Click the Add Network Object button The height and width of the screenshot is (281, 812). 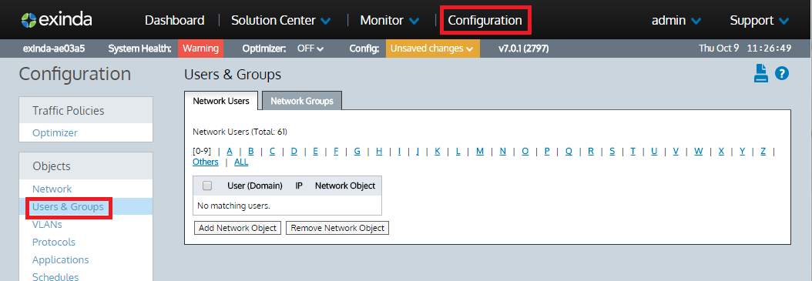pos(238,228)
